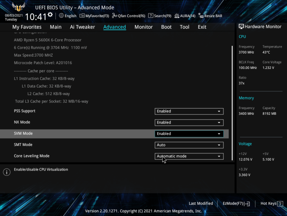Image resolution: width=287 pixels, height=216 pixels.
Task: Click the 10:41 clock display
Action: [36, 17]
